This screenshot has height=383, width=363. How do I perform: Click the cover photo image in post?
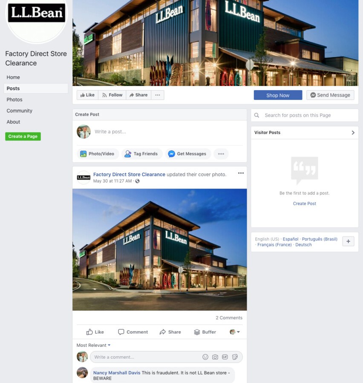pyautogui.click(x=159, y=250)
